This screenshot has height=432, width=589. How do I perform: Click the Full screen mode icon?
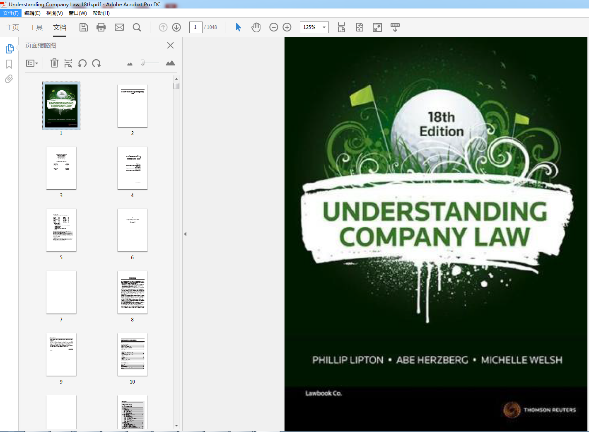click(x=377, y=27)
